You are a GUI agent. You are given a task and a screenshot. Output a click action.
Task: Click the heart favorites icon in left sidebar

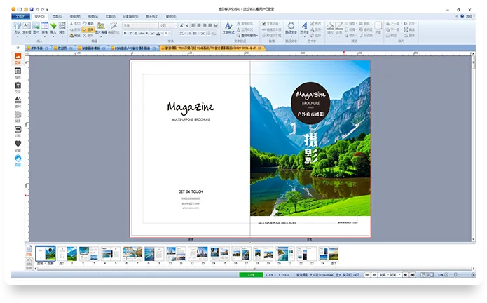coord(18,143)
